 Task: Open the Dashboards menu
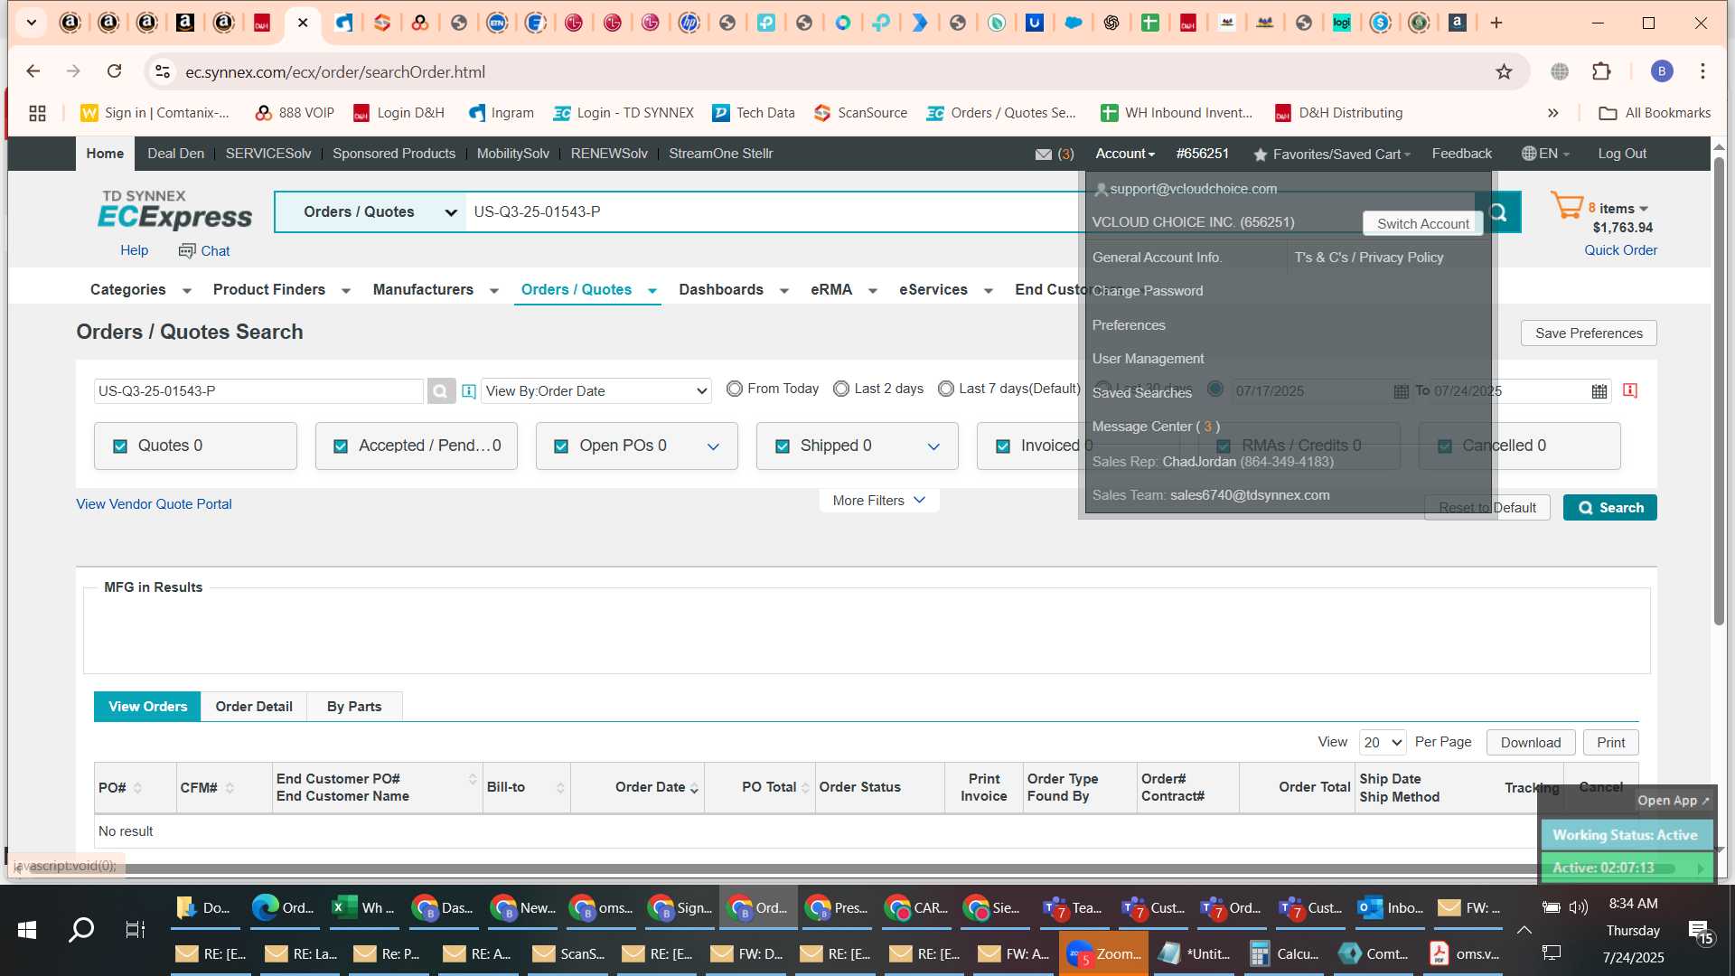click(x=733, y=290)
